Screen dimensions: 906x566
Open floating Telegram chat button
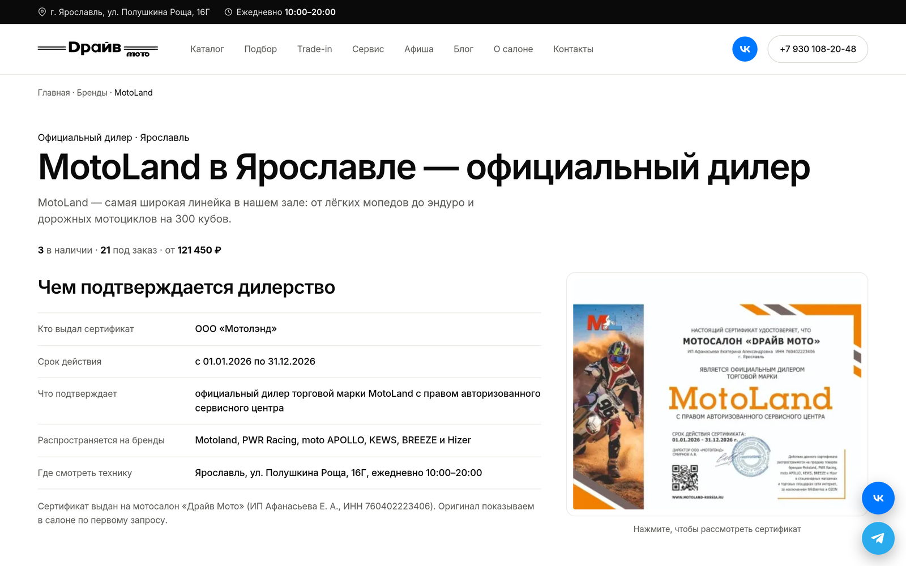click(x=878, y=538)
